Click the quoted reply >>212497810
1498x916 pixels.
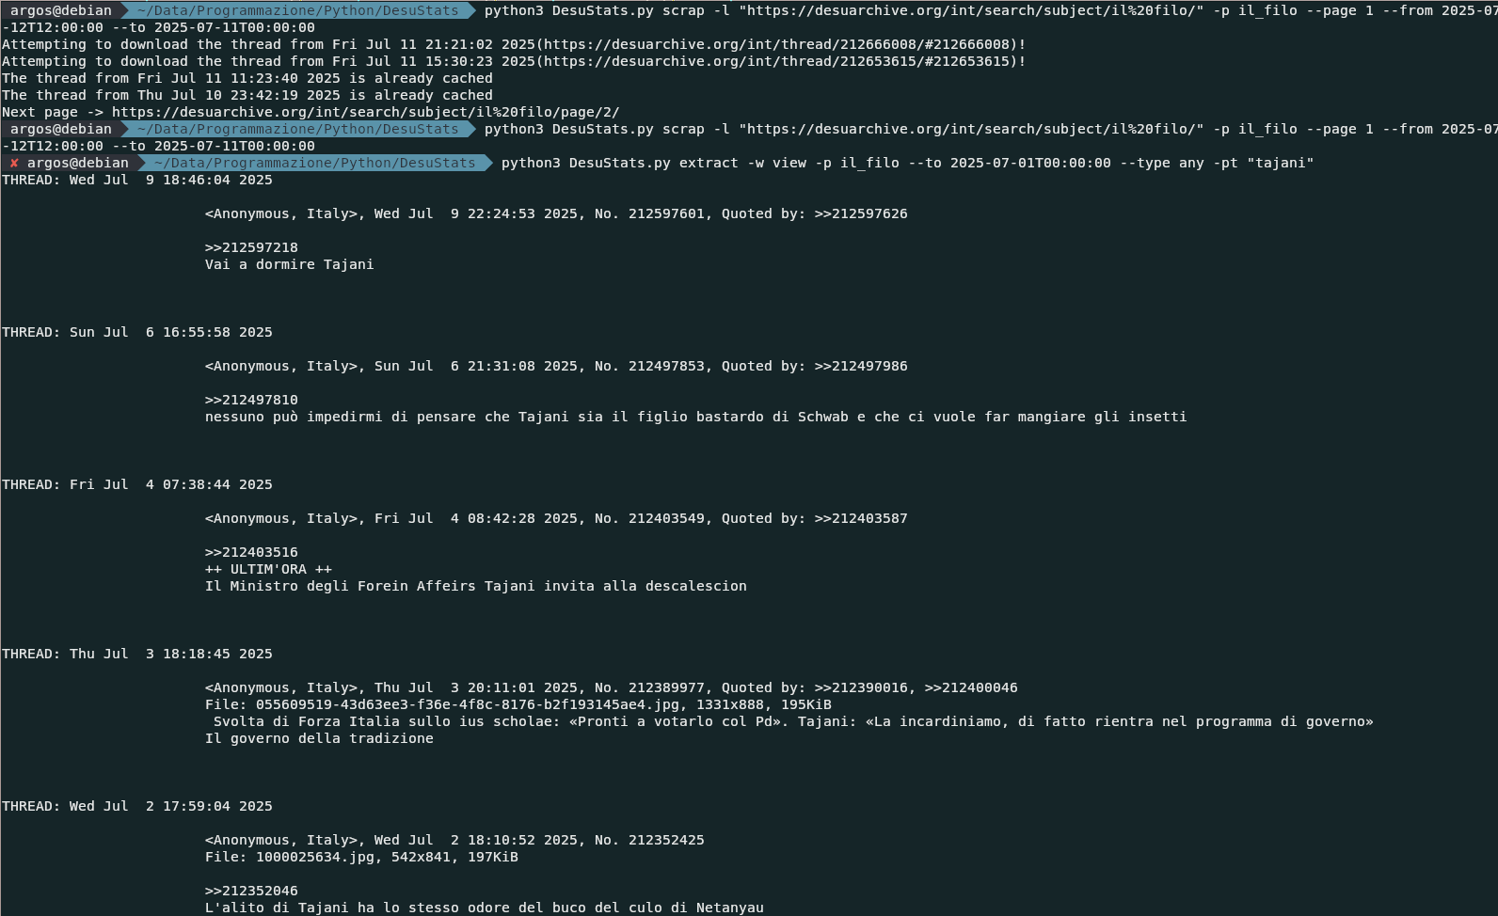pyautogui.click(x=251, y=400)
